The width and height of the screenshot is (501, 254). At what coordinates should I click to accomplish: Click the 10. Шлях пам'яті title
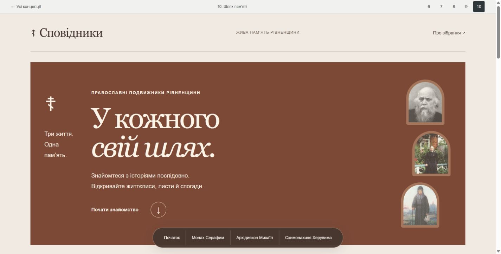tap(232, 7)
